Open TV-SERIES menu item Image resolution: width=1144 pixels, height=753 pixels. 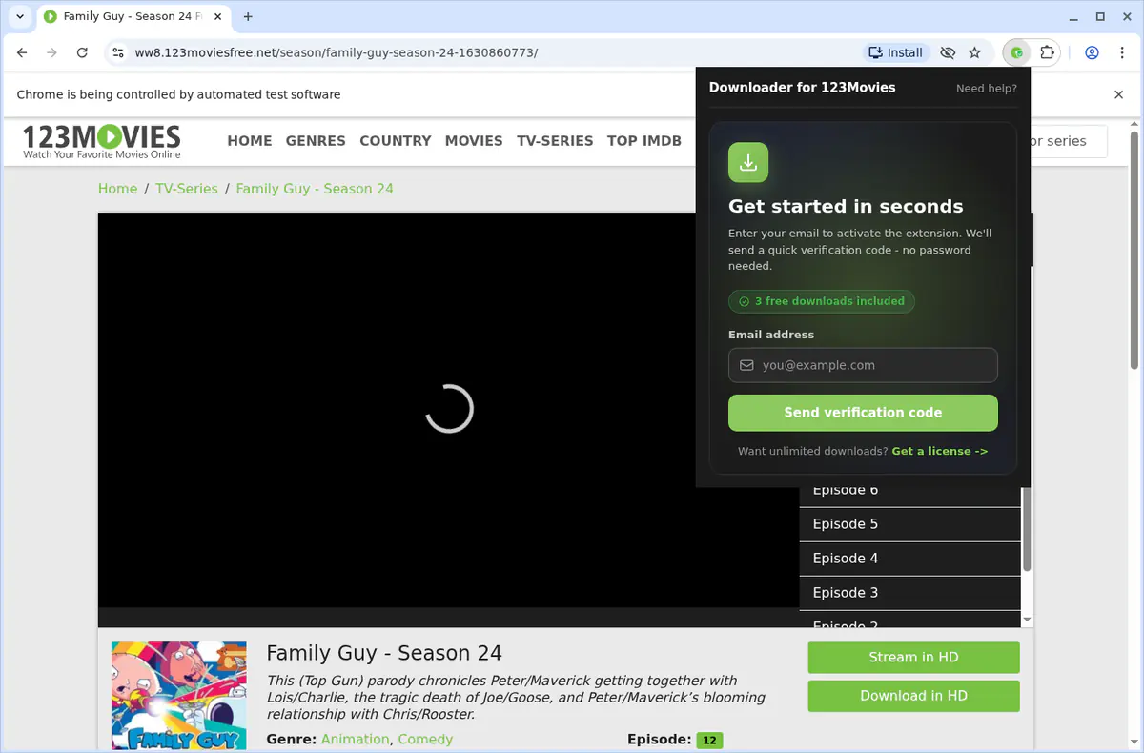pyautogui.click(x=555, y=140)
